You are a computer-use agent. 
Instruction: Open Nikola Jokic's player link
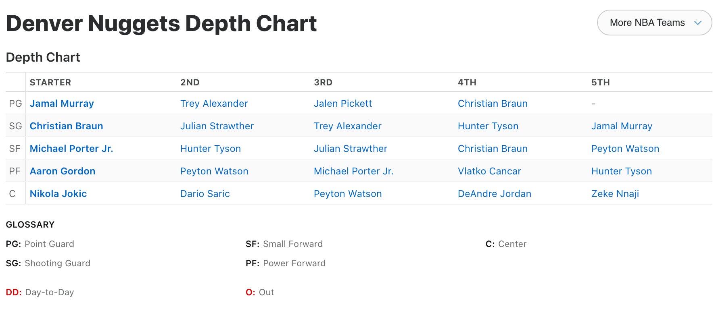pyautogui.click(x=58, y=194)
